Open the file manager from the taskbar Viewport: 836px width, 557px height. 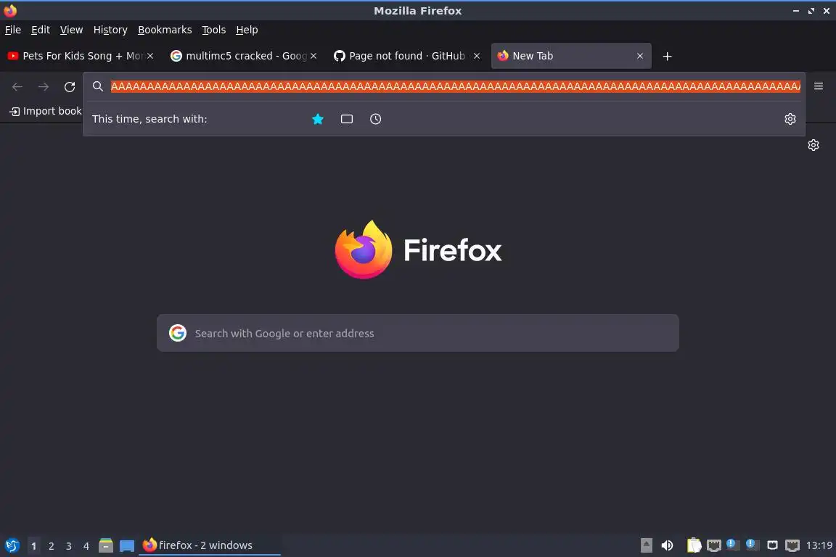106,545
